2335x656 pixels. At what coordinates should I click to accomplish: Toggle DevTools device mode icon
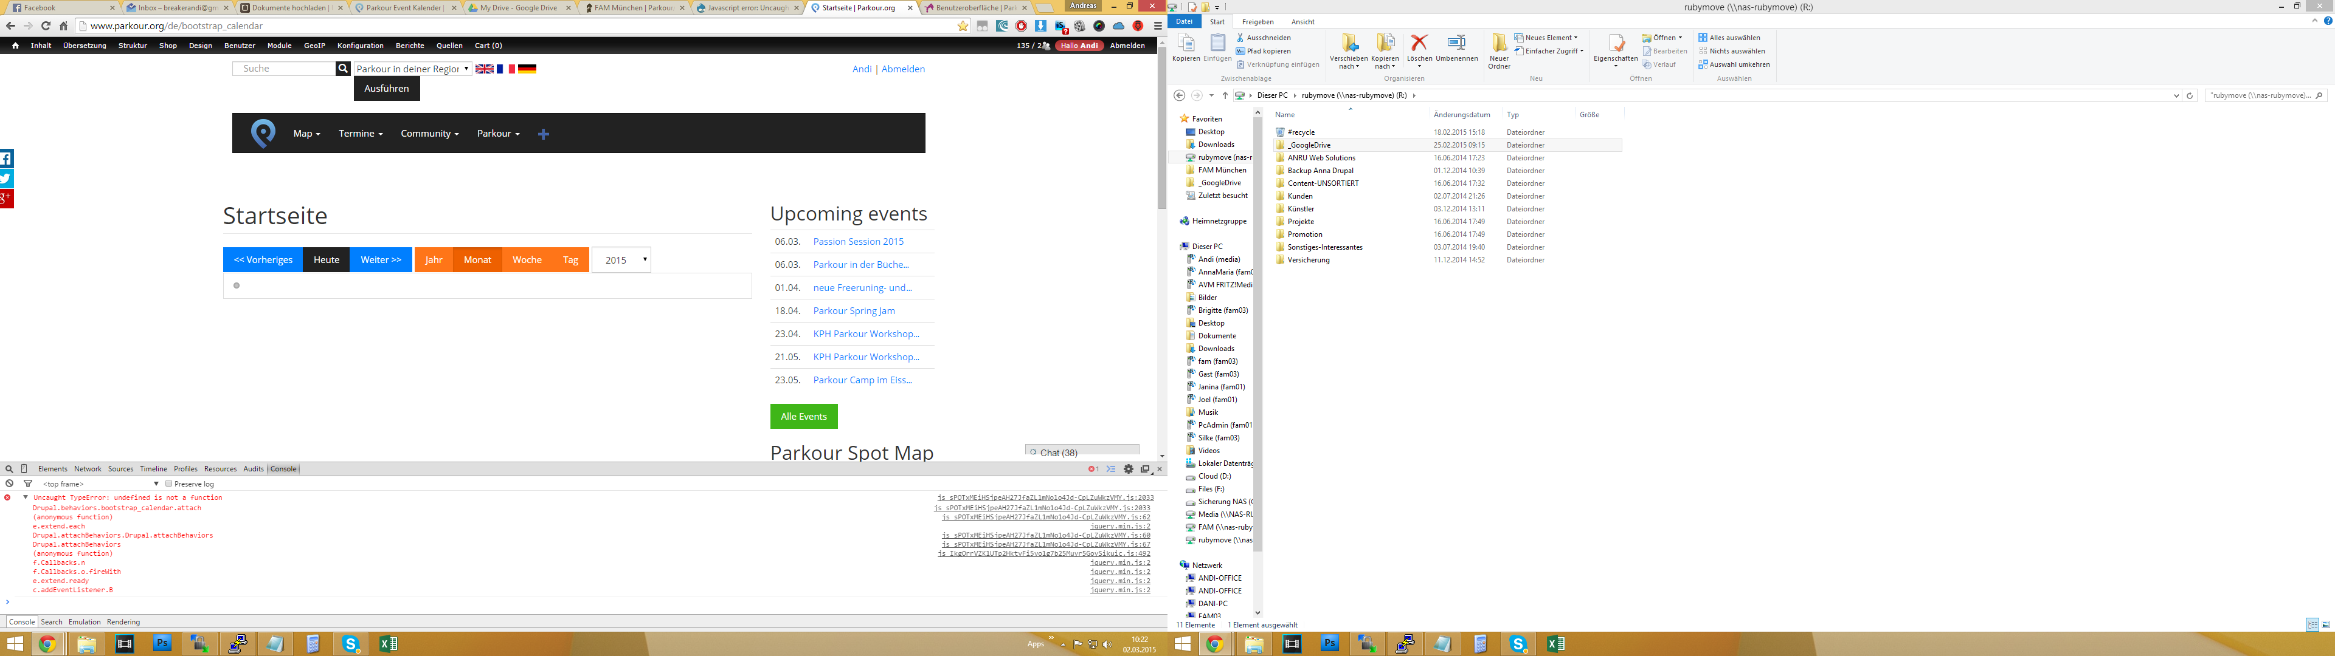click(24, 470)
